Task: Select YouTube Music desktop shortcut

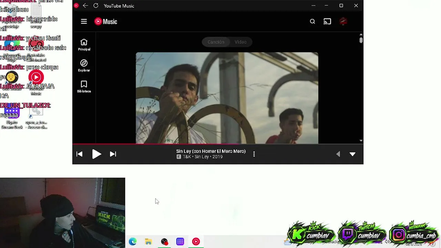Action: click(x=36, y=83)
